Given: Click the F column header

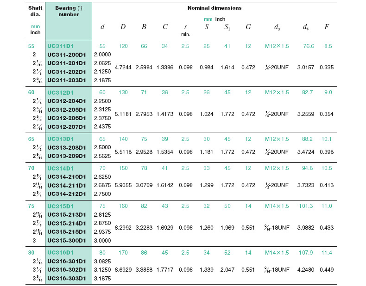Looking at the screenshot, I should point(327,27).
